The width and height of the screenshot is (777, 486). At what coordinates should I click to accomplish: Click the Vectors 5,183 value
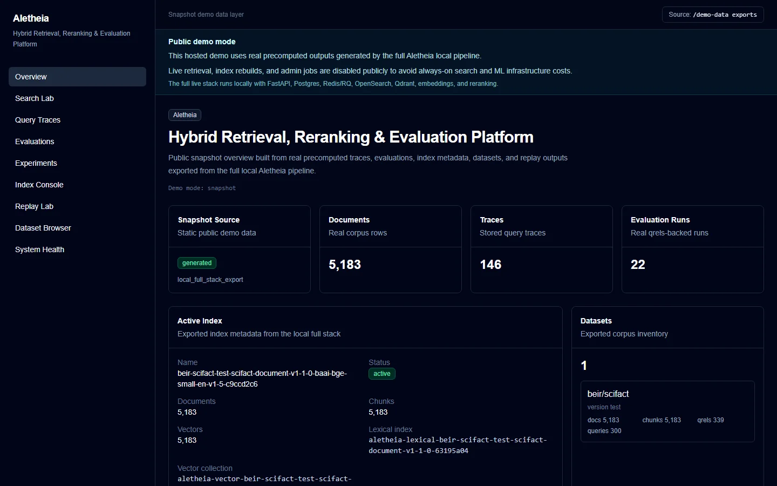[187, 440]
